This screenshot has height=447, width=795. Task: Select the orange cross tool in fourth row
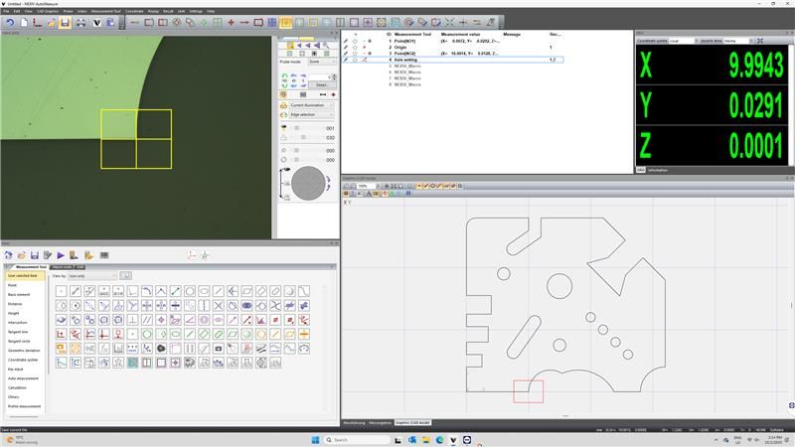click(304, 334)
